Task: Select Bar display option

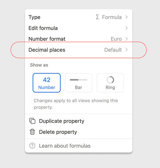Action: coord(79,83)
